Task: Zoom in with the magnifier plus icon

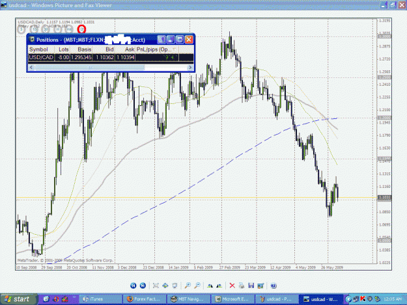Action: (x=188, y=285)
